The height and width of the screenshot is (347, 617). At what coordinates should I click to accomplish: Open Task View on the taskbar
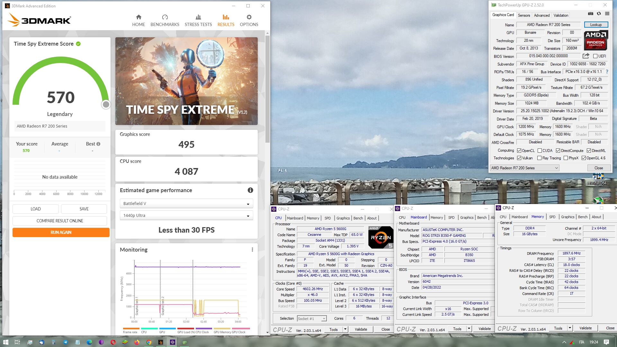(x=17, y=342)
